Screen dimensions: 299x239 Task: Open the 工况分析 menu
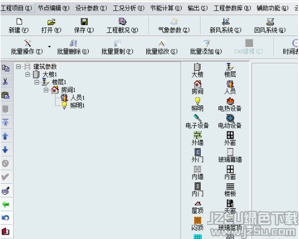129,8
